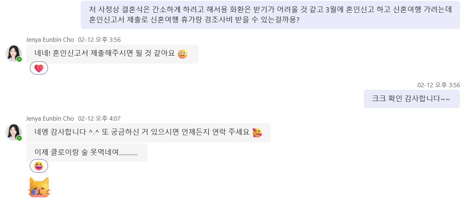Click the right-aligned '02-12 오후 3:56' timestamp

439,85
